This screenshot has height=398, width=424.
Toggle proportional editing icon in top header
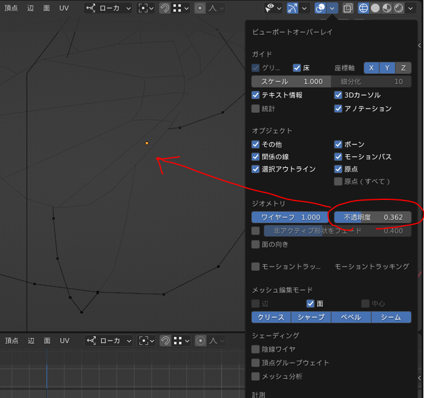tap(200, 8)
